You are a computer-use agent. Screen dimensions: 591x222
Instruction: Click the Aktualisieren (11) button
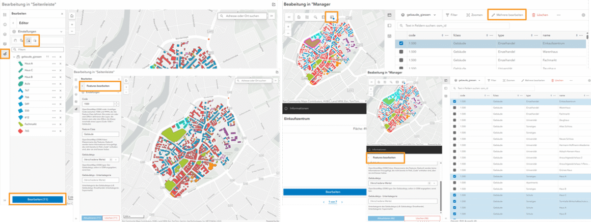click(92, 218)
